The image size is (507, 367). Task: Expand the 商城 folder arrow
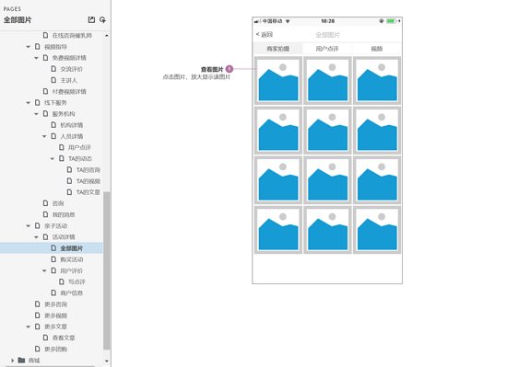(12, 361)
